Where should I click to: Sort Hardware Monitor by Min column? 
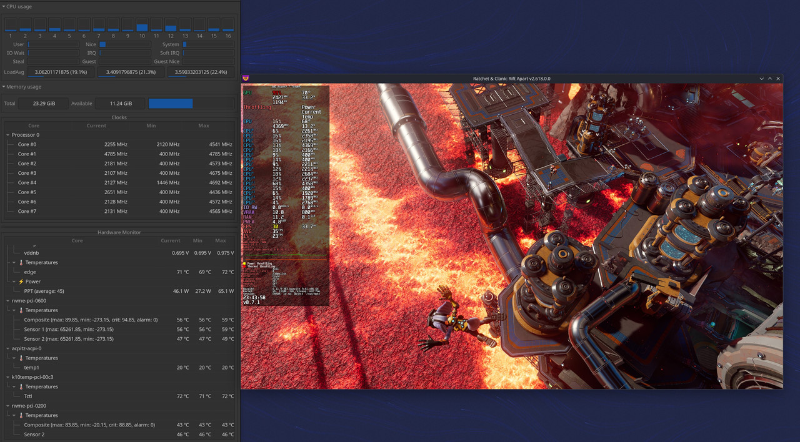tap(197, 240)
